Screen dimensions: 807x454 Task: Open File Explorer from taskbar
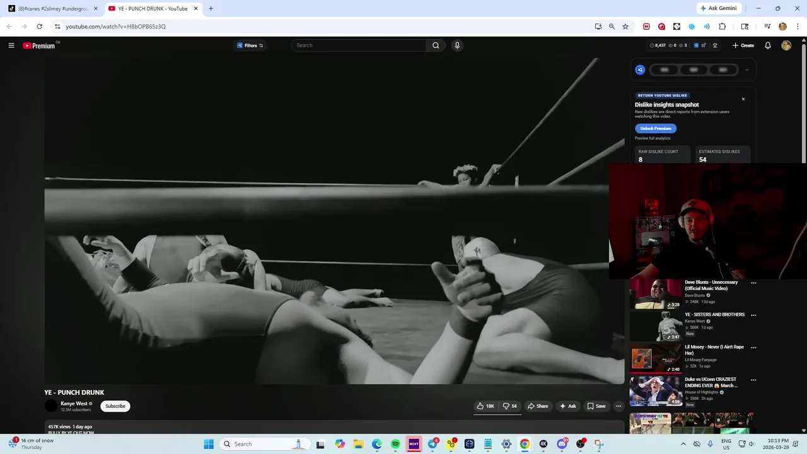pos(358,444)
